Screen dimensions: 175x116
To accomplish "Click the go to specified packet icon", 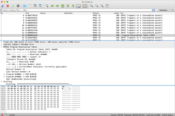I will [63, 6].
